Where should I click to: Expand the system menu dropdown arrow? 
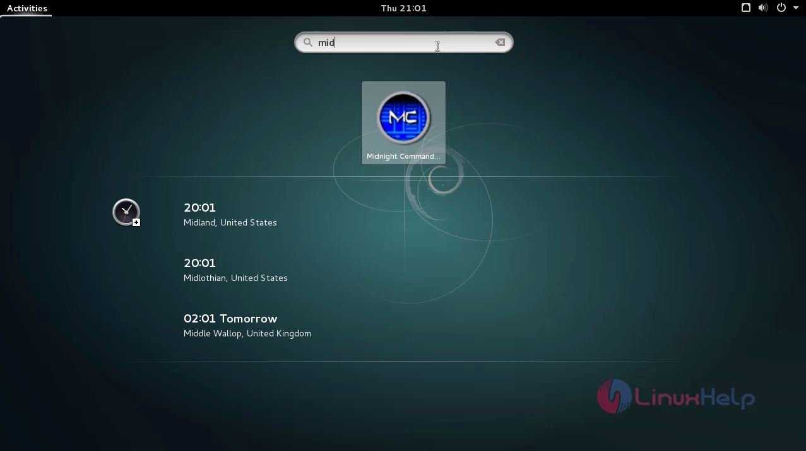[795, 8]
